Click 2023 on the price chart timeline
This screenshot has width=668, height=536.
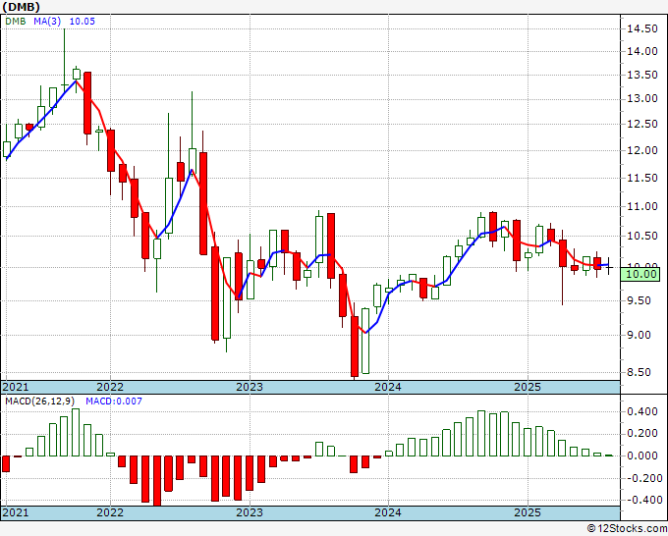coord(250,387)
